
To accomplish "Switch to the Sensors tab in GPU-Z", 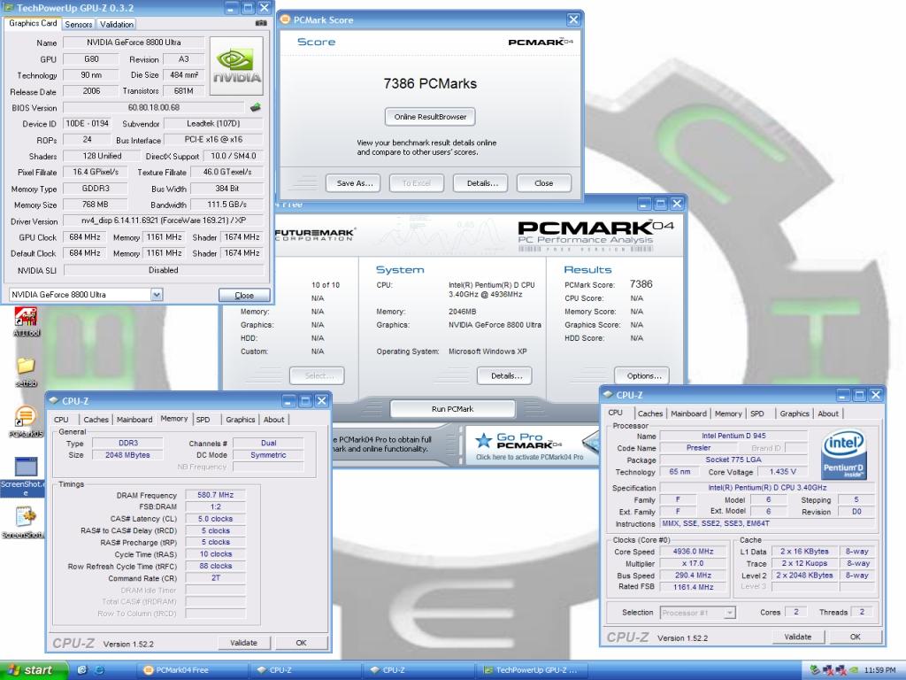I will coord(78,24).
